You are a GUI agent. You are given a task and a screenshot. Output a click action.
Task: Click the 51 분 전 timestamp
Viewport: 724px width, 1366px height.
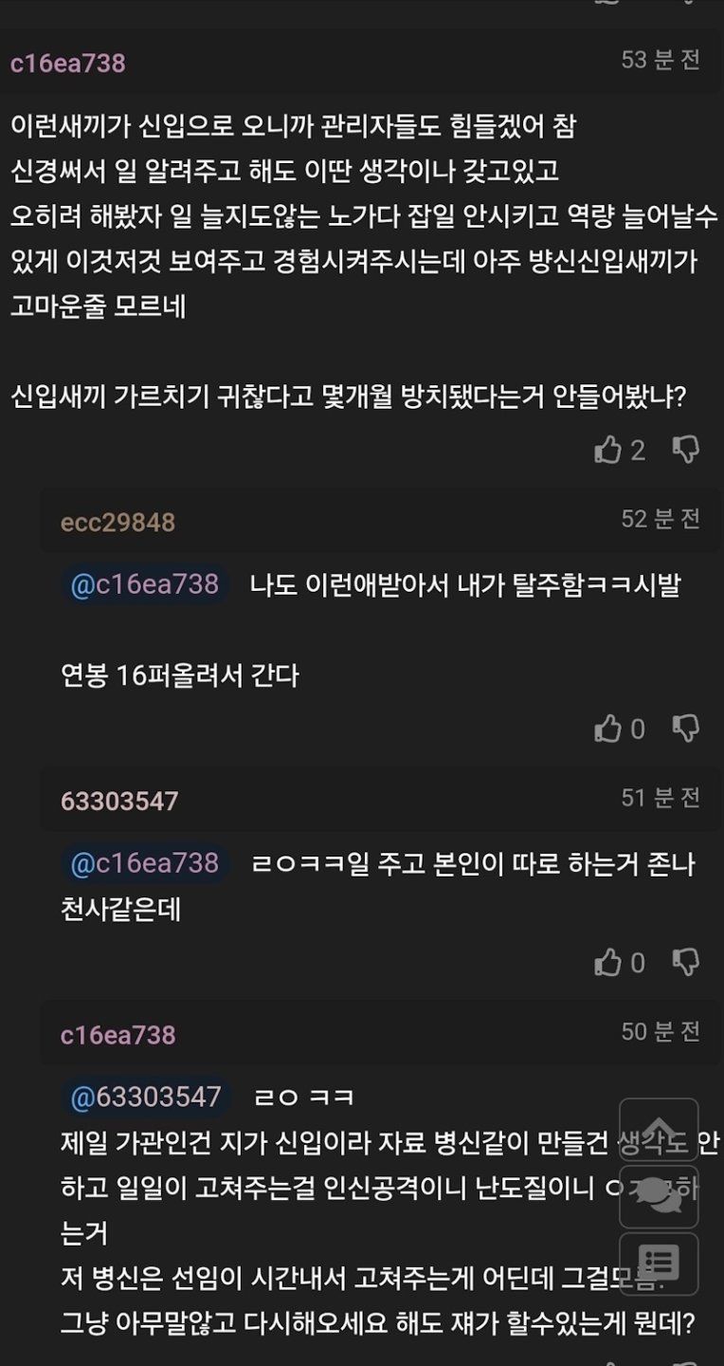[659, 799]
